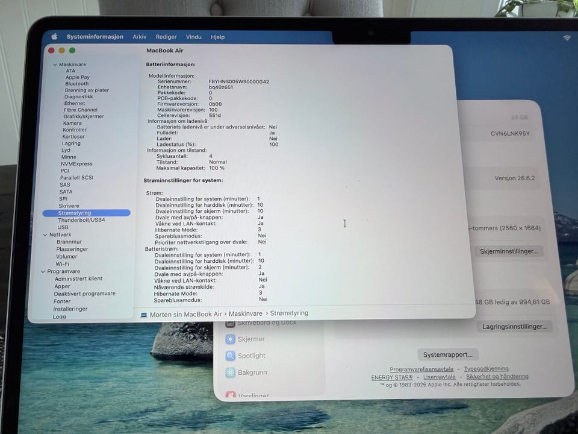
Task: Select Lagring in the sidebar
Action: coord(71,143)
